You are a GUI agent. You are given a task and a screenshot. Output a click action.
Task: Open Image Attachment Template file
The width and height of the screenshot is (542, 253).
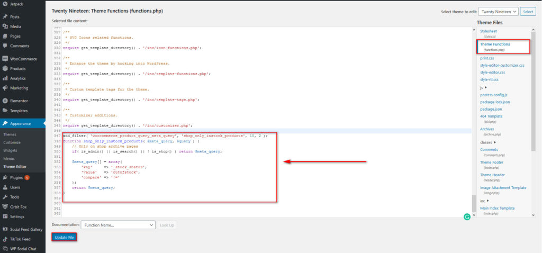click(x=503, y=188)
